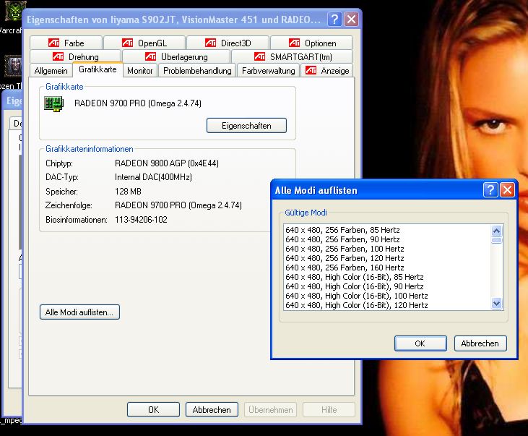
Task: Click the mode list scroll down arrow
Action: pos(497,304)
